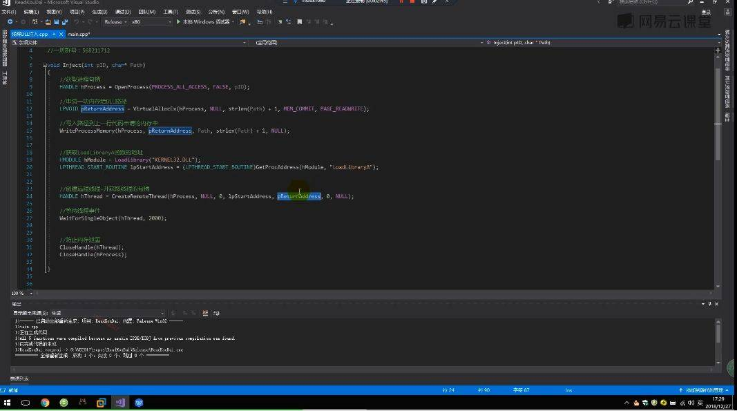Open the Release configuration dropdown
Screen dimensions: 737x411
pyautogui.click(x=115, y=22)
